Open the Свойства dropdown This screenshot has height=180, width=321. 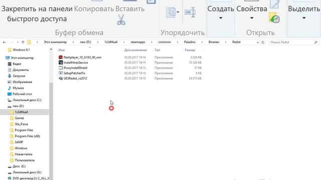(x=252, y=13)
